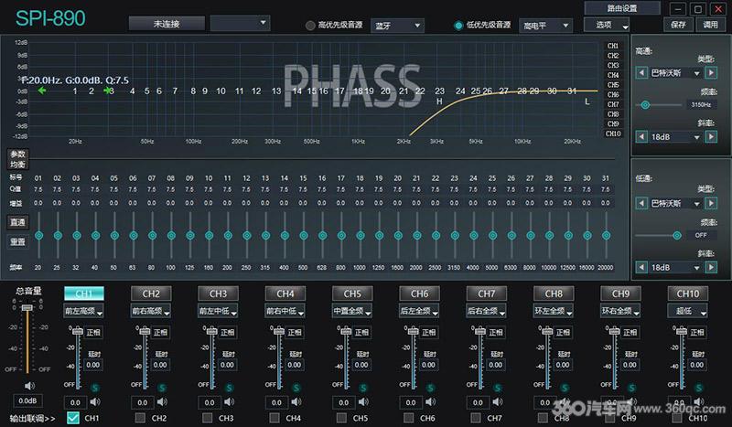Switch to the CH3 channel tab

point(218,294)
